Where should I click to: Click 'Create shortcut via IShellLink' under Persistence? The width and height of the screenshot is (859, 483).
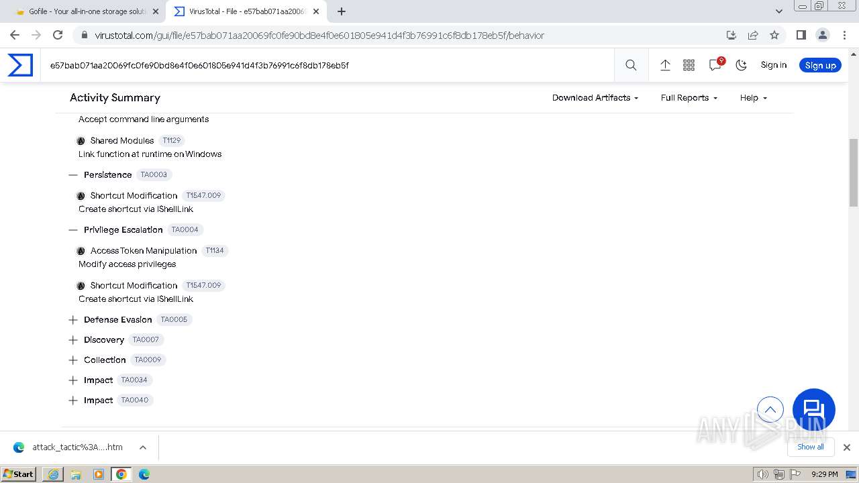pyautogui.click(x=136, y=209)
